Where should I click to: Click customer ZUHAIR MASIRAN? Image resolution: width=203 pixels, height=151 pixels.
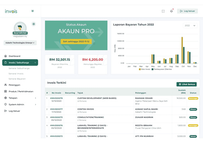144,117
